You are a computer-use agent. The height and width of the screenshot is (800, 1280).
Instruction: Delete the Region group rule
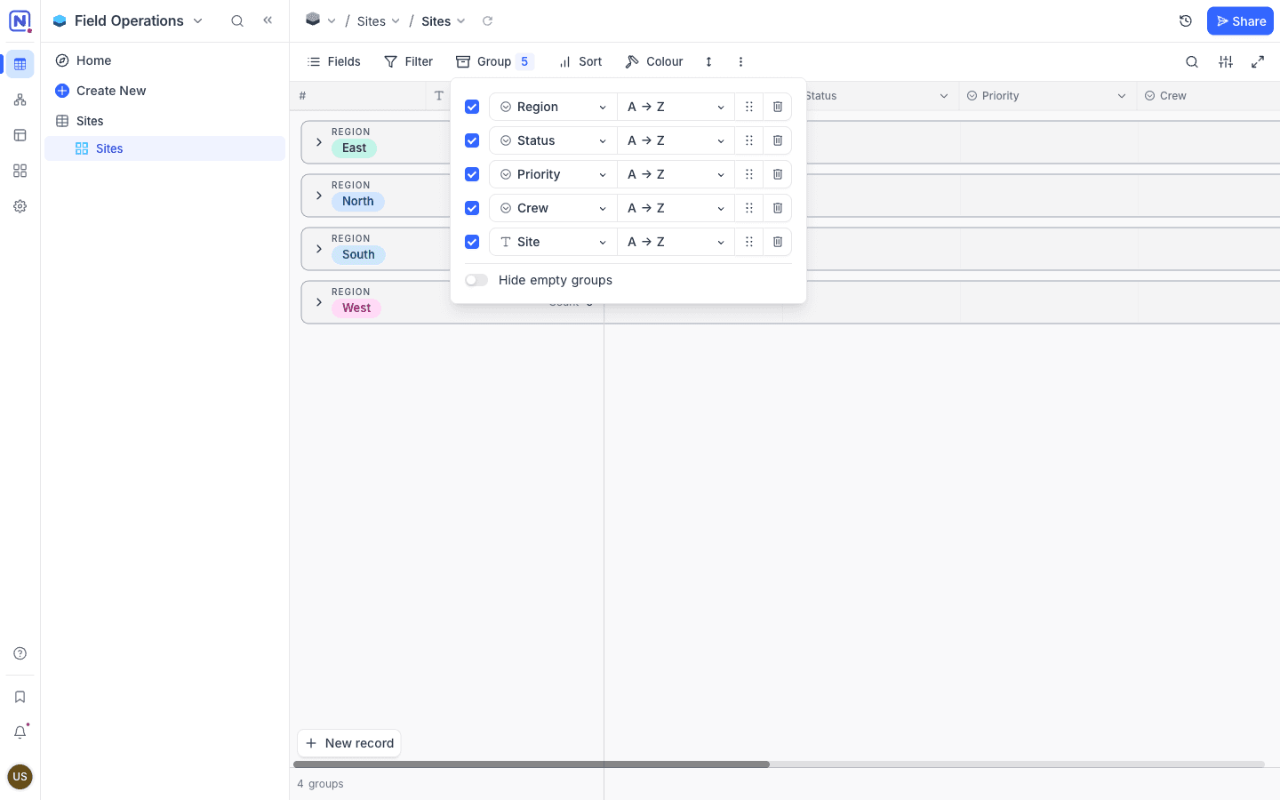(777, 107)
